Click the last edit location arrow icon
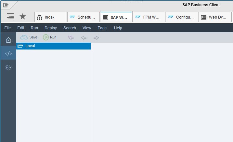The image size is (233, 142). 71,37
